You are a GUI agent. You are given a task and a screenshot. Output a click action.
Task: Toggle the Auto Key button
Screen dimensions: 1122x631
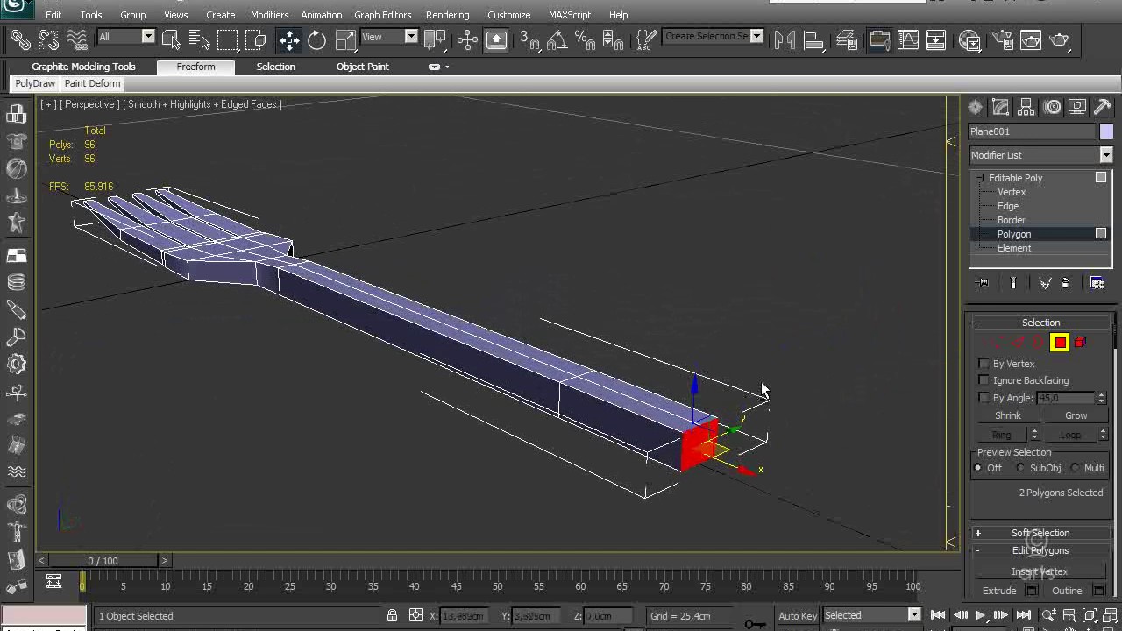[x=798, y=615]
